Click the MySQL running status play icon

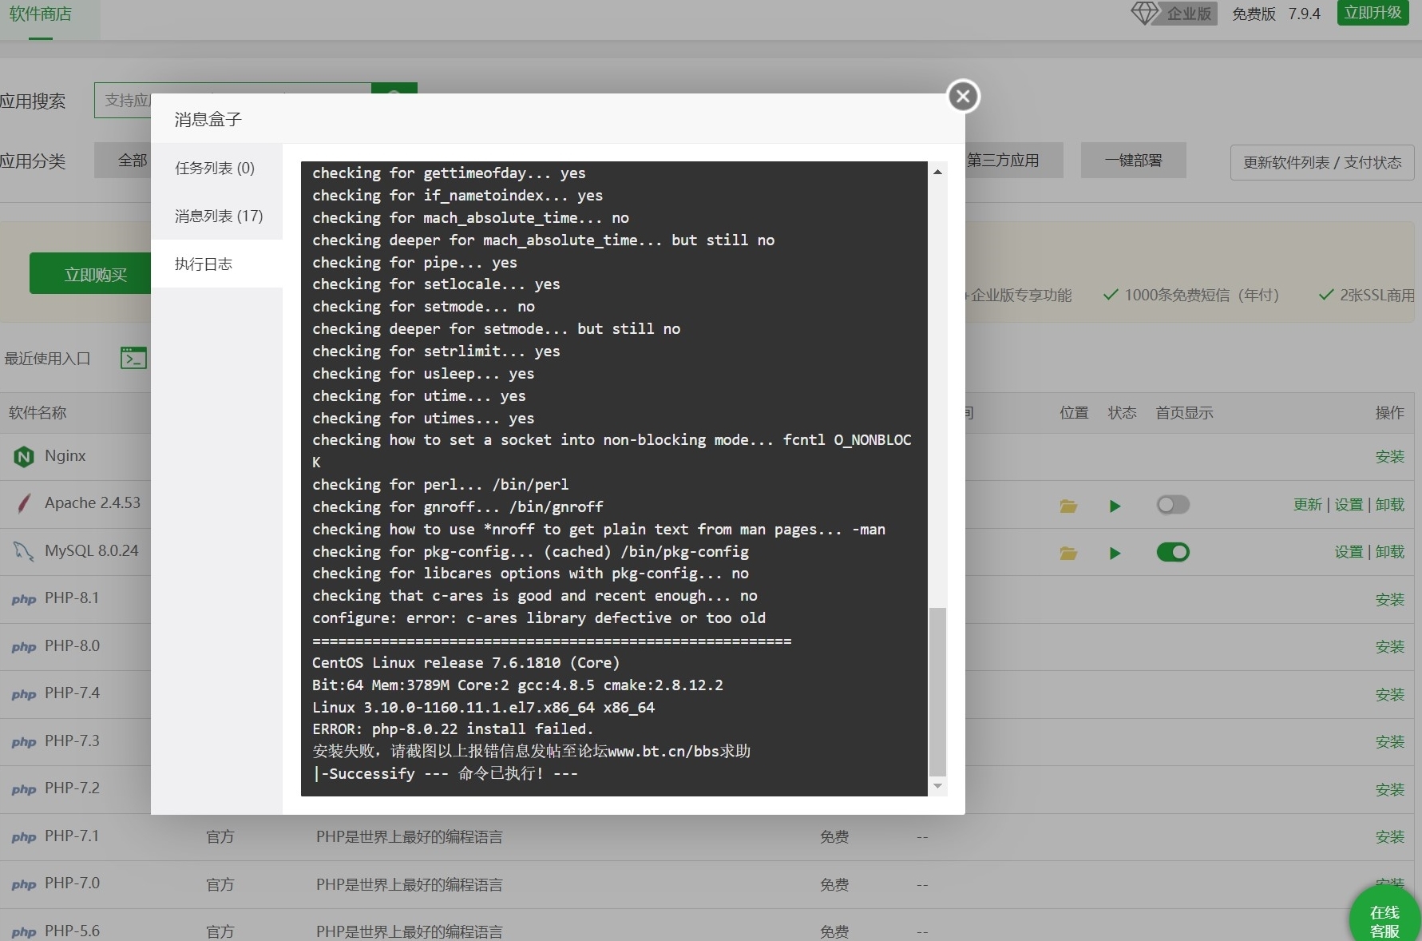click(1115, 553)
